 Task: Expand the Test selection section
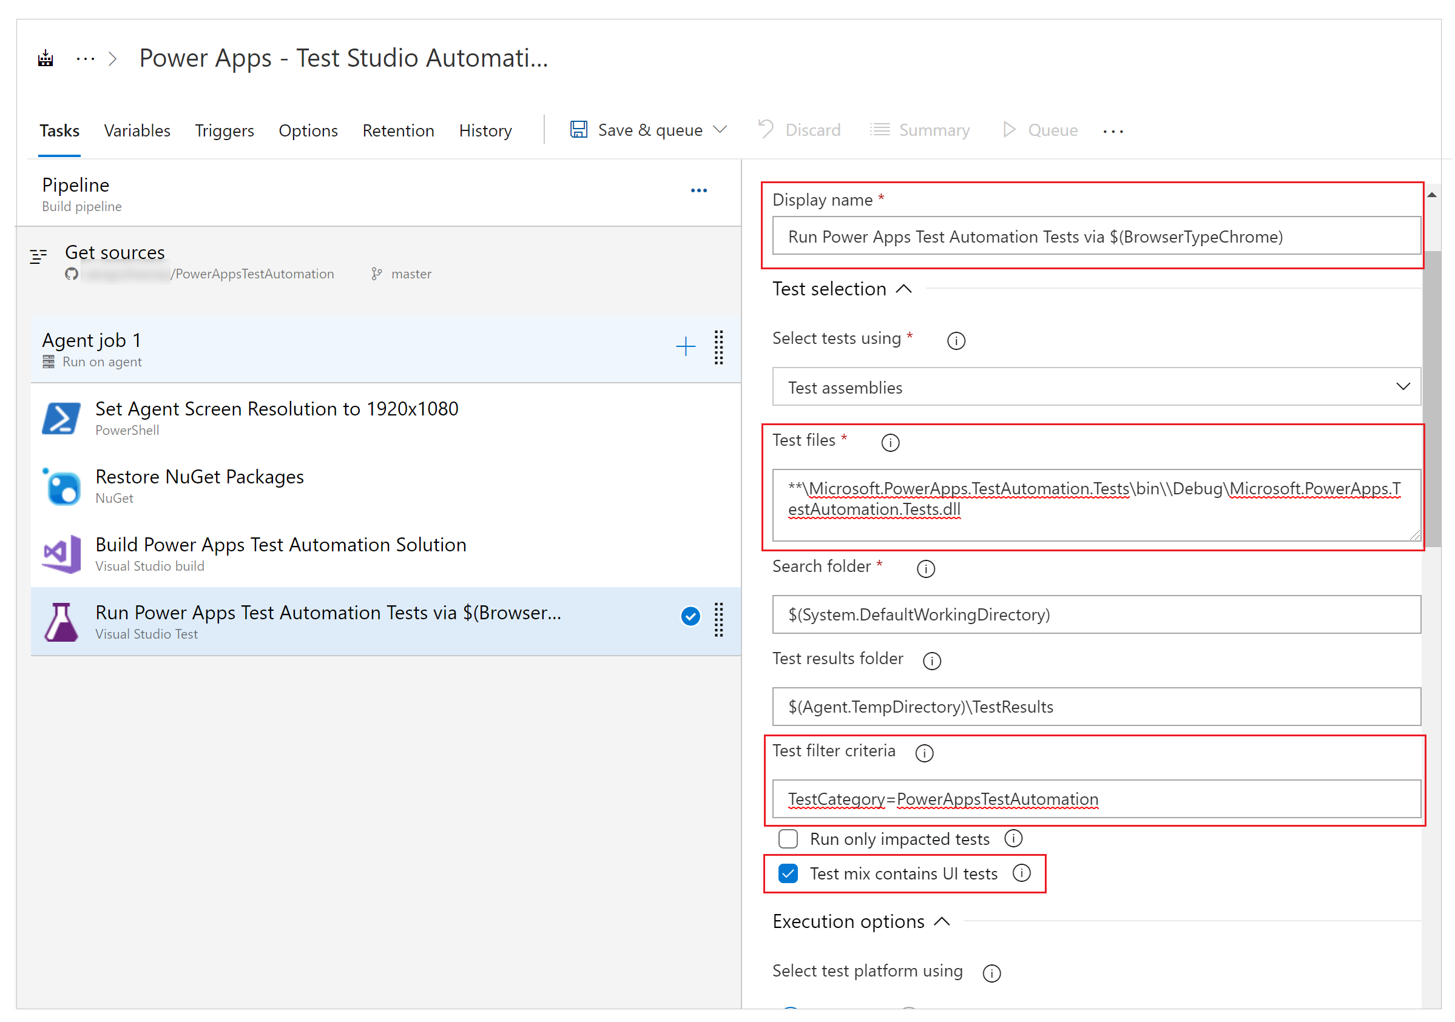(844, 290)
